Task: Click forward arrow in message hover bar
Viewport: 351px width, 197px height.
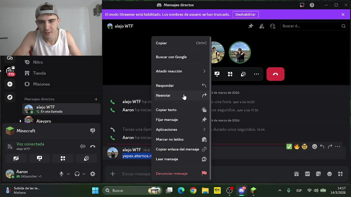Action: point(330,147)
